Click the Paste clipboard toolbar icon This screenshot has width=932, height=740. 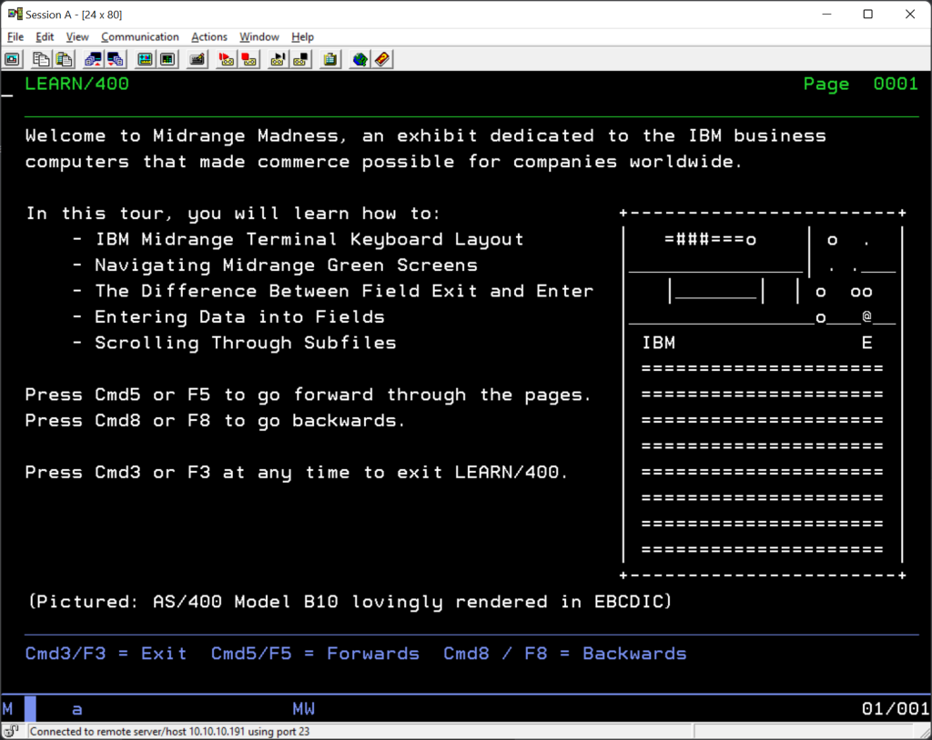(x=65, y=59)
